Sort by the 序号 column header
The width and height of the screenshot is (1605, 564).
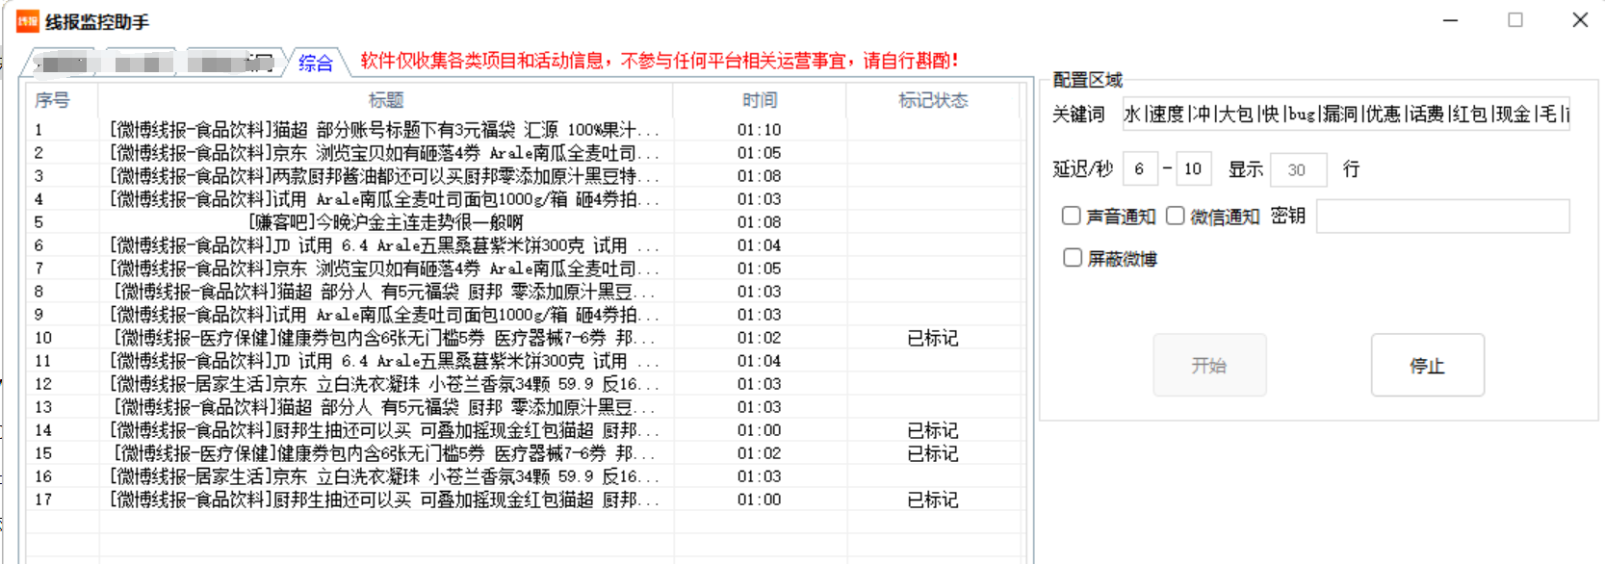52,100
